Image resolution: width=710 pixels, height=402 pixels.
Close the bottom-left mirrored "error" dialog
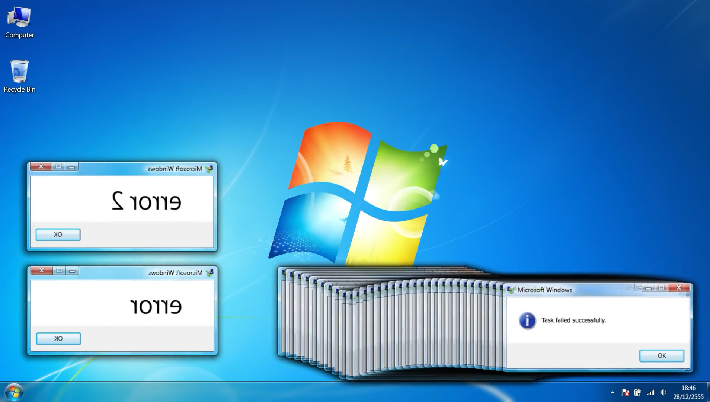coord(41,270)
